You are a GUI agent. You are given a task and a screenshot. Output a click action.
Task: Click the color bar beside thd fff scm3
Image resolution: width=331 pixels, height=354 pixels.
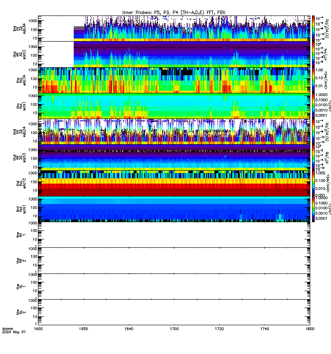click(313, 158)
